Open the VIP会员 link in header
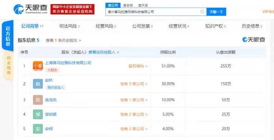 point(268,12)
